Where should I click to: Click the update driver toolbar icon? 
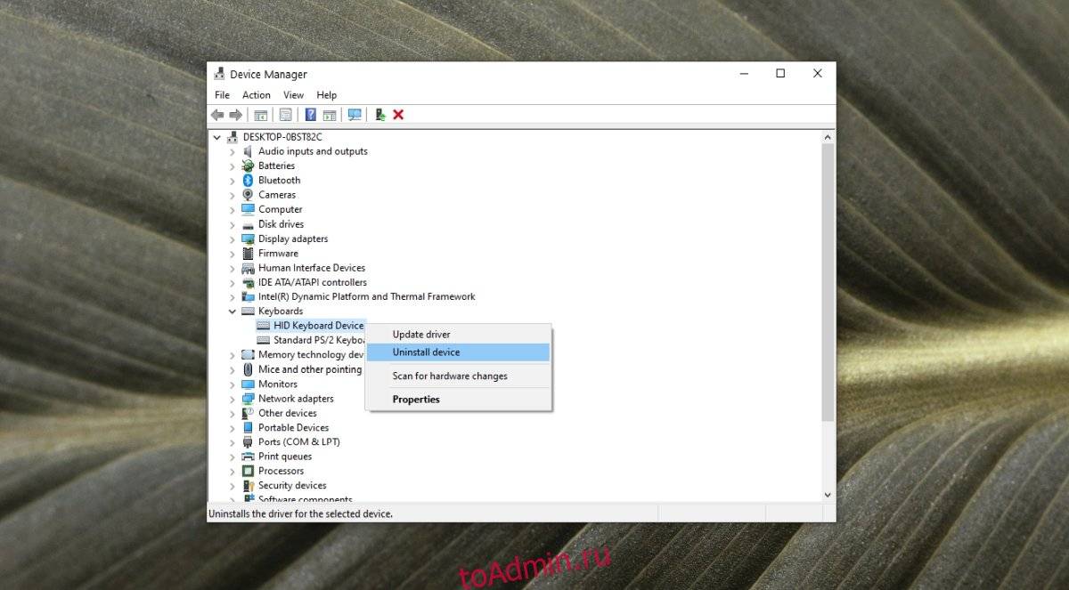[380, 115]
